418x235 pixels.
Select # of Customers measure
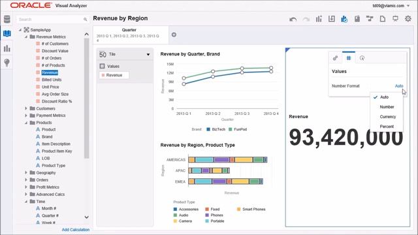pos(55,44)
